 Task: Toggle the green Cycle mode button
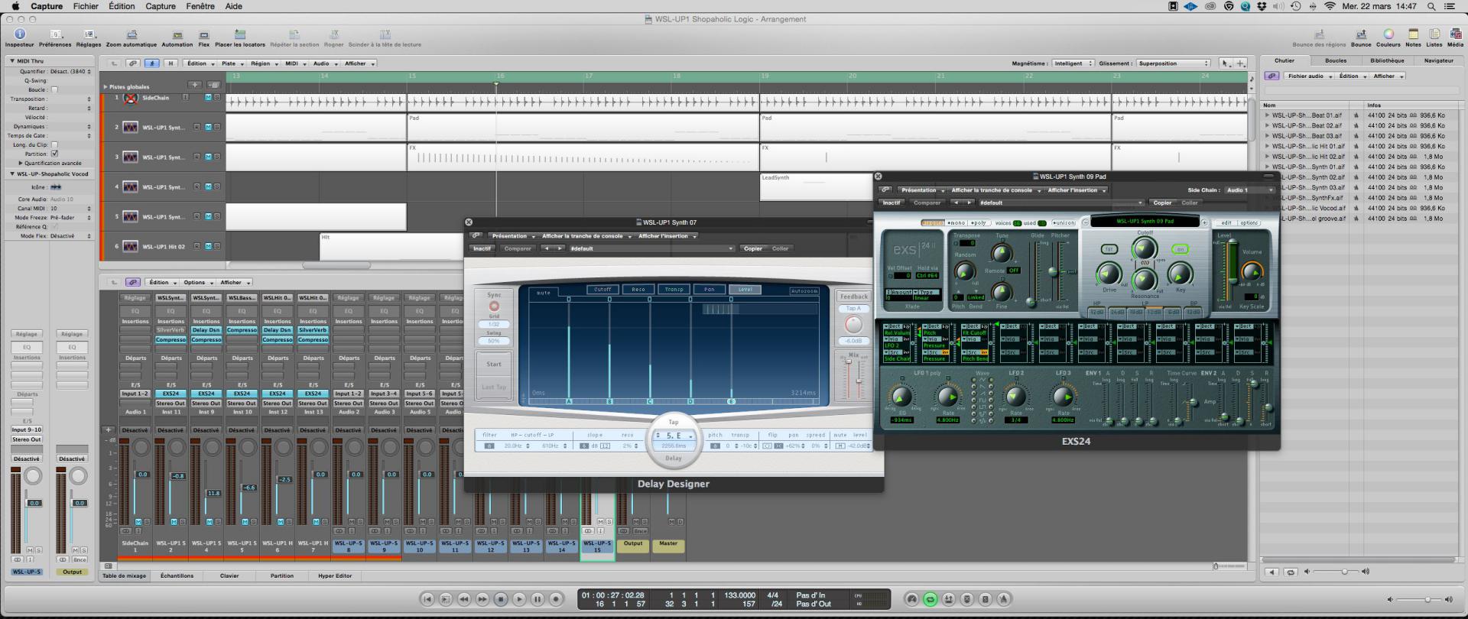tap(930, 599)
